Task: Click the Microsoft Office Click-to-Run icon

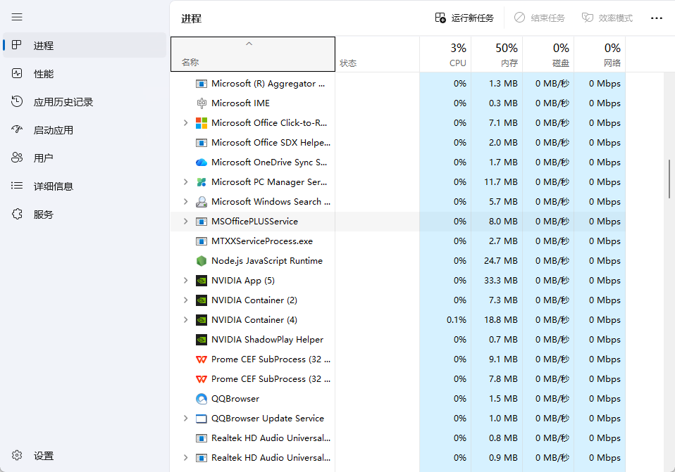Action: click(x=202, y=122)
